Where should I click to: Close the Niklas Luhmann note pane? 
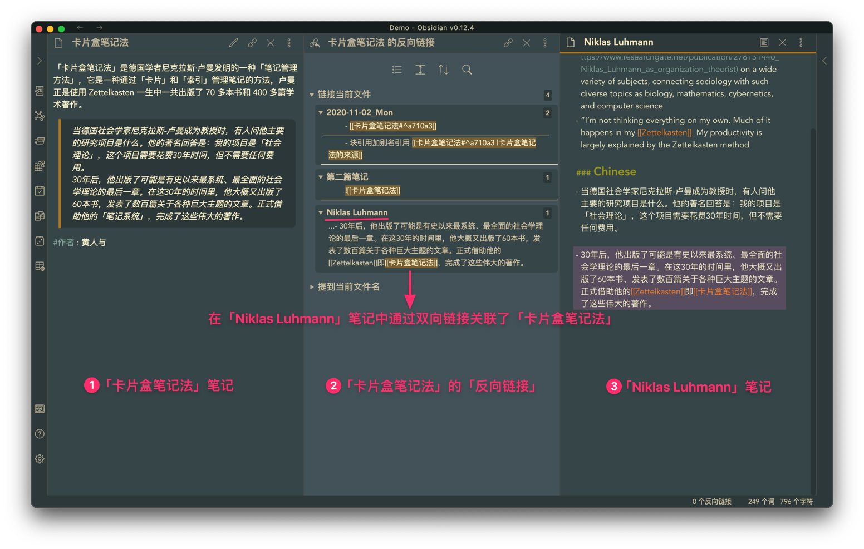point(783,42)
